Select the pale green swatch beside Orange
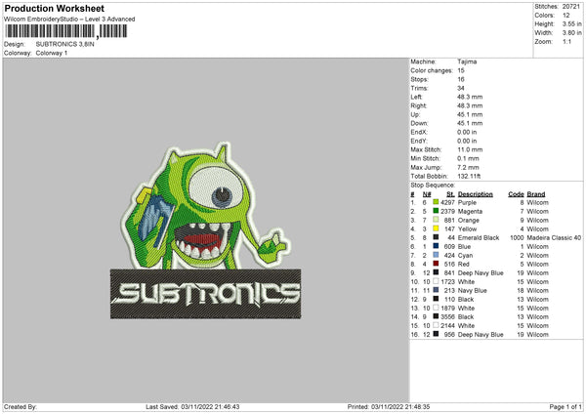The image size is (586, 414). coord(436,220)
